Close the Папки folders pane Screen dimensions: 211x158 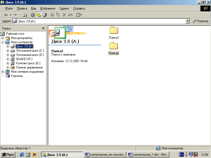pyautogui.click(x=43, y=28)
